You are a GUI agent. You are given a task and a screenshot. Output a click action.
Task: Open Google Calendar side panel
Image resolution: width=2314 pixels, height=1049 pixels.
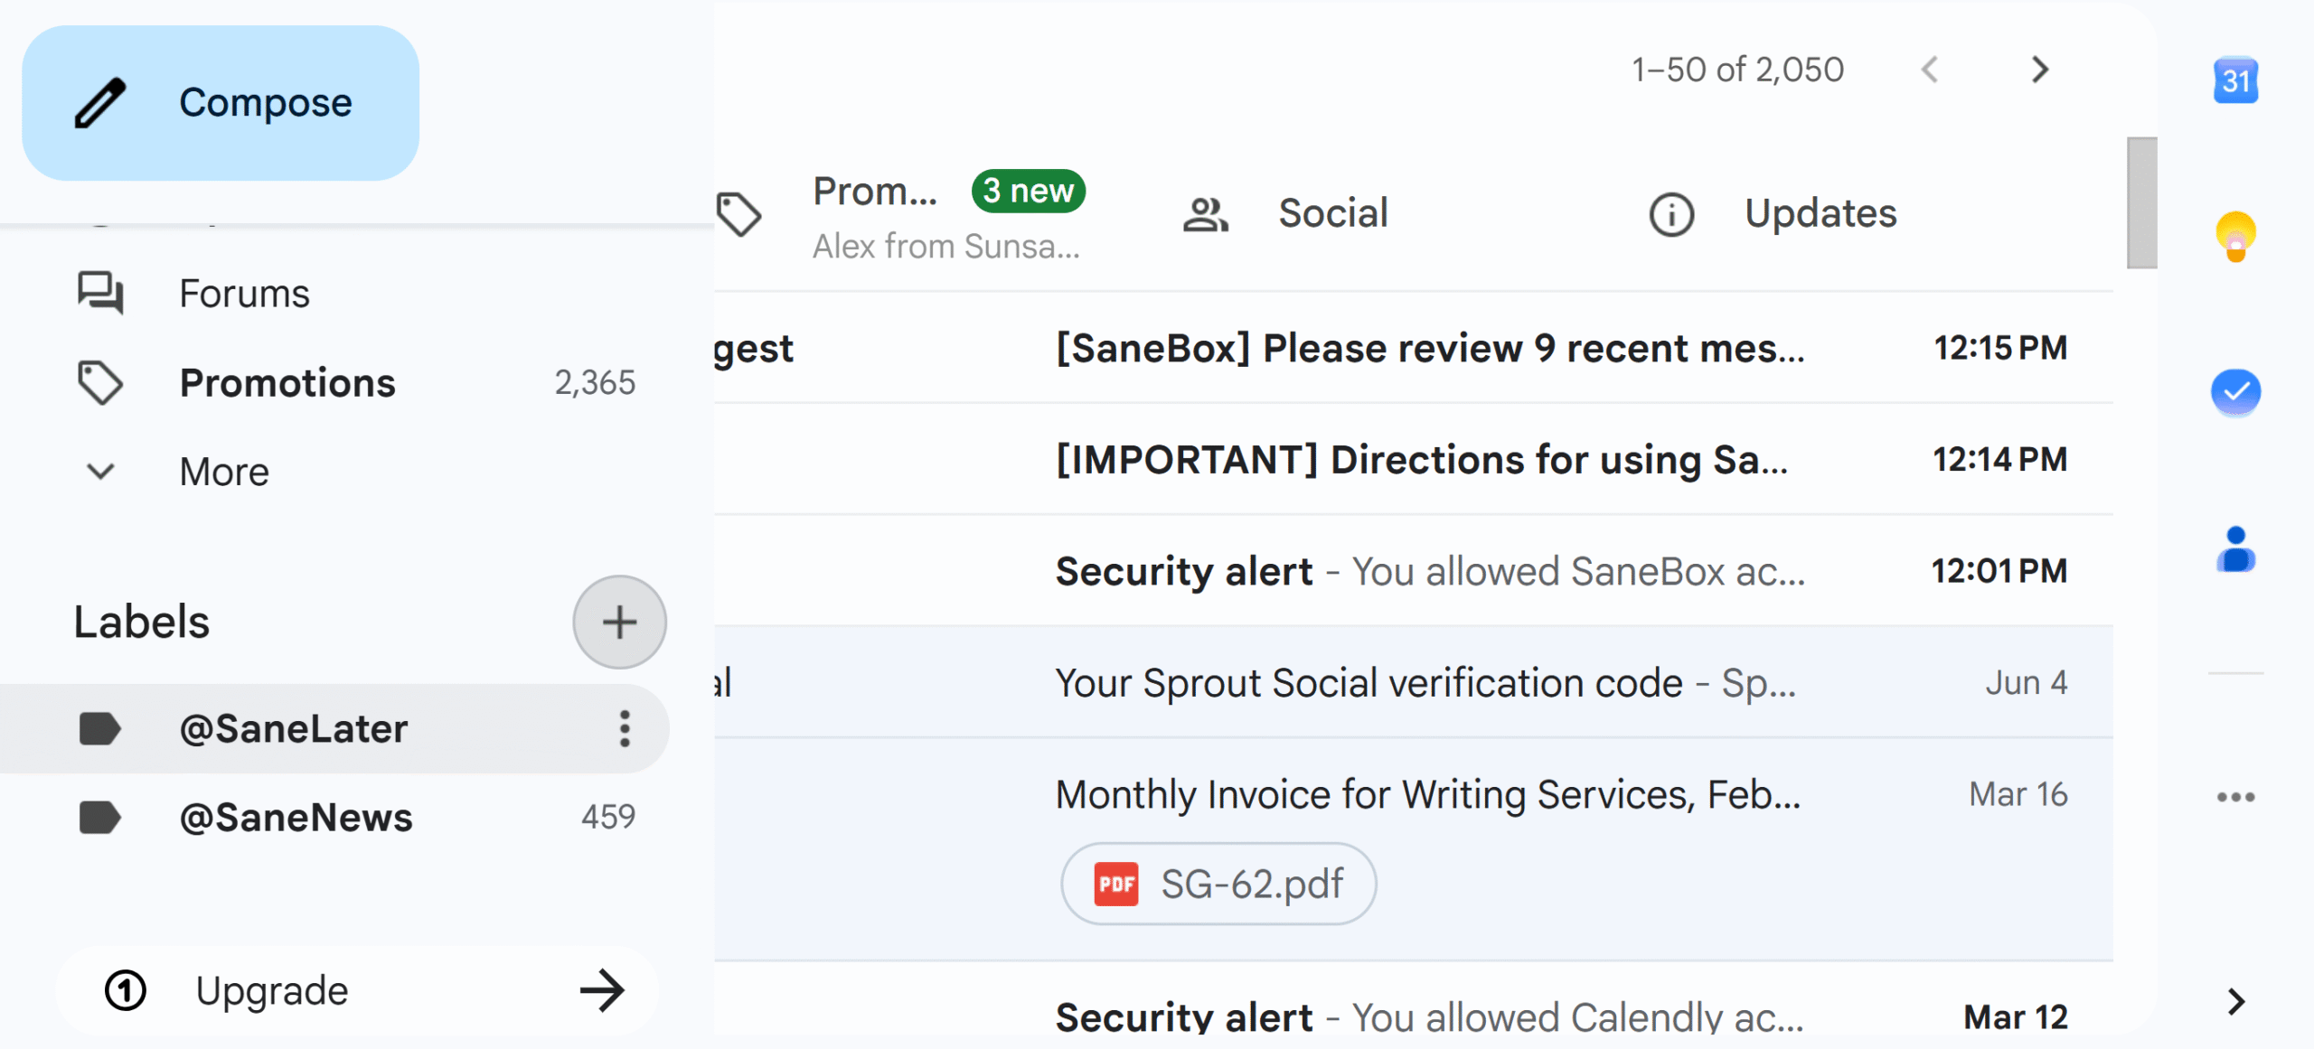(2236, 80)
